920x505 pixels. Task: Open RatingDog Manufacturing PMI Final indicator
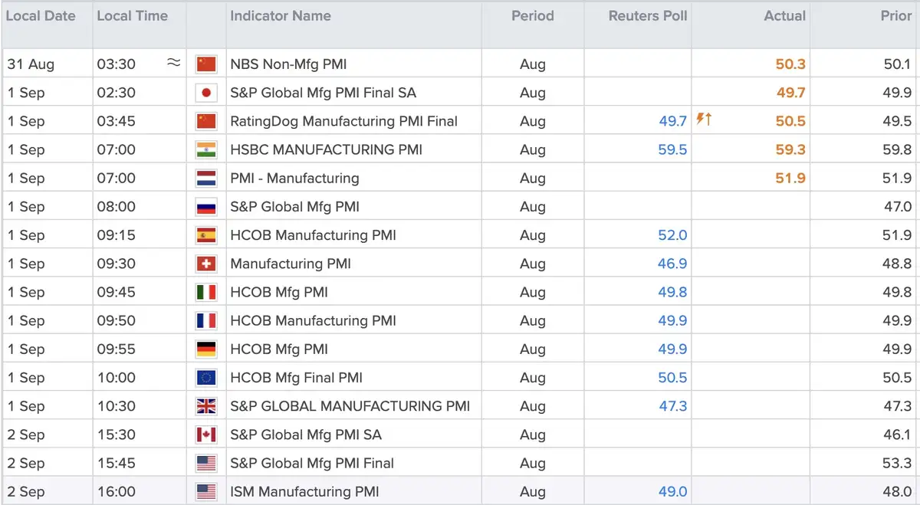[344, 121]
